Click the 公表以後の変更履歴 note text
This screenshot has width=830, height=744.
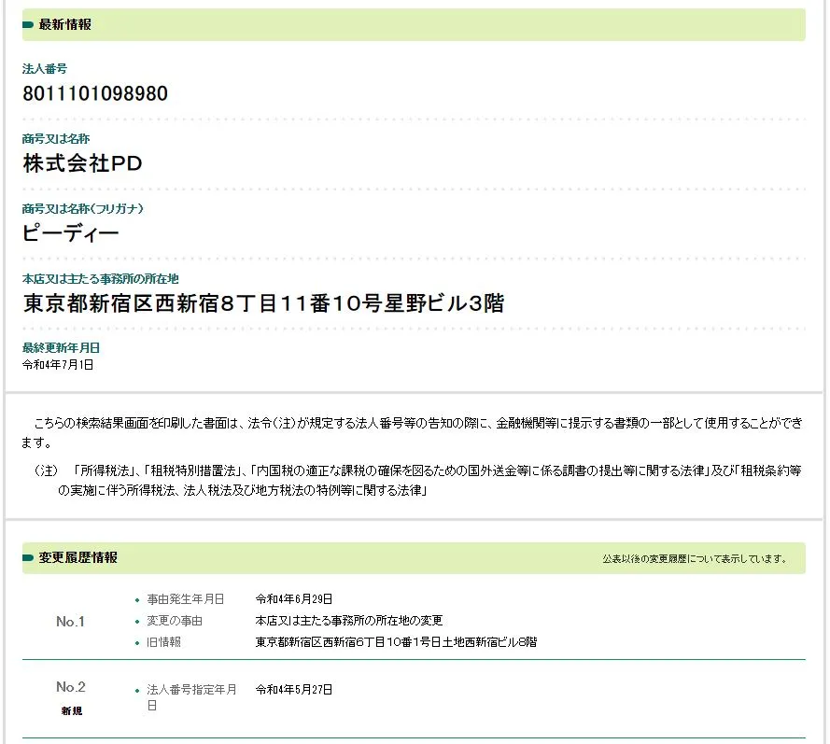point(694,560)
